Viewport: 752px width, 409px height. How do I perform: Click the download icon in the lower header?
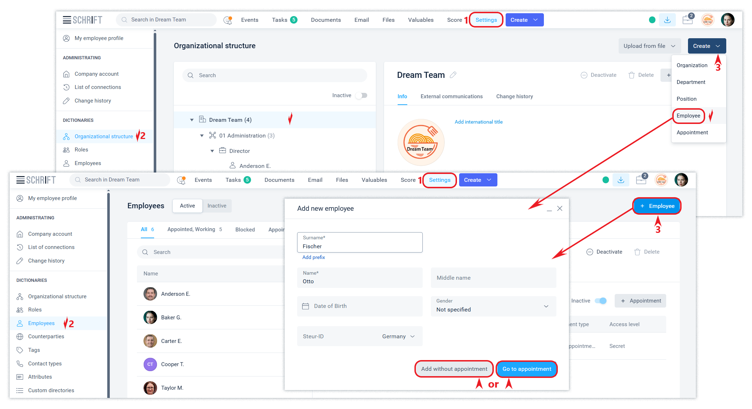tap(621, 180)
